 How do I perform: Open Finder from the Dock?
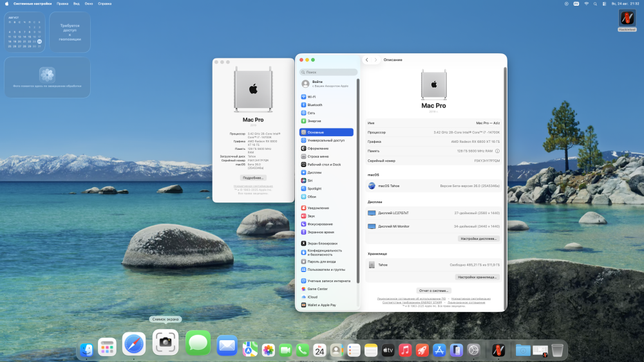tap(87, 350)
